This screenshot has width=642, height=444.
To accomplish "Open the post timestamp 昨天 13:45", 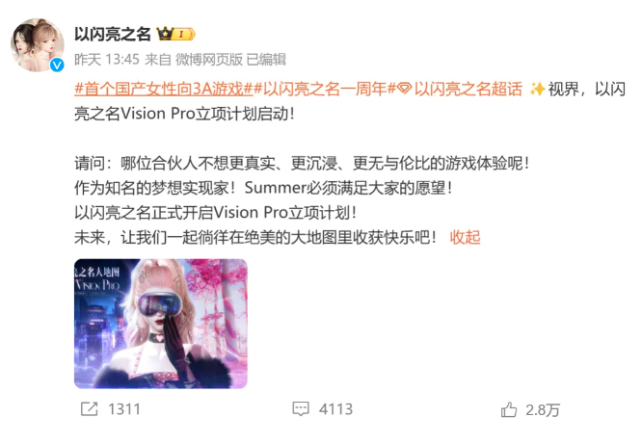I will [x=107, y=60].
